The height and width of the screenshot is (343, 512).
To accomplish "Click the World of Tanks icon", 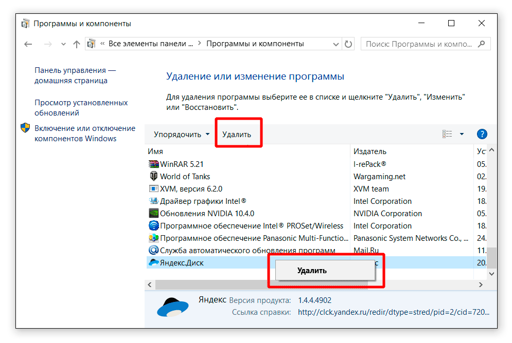I will (x=153, y=177).
